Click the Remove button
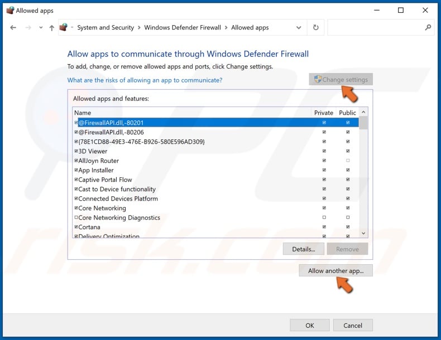The height and width of the screenshot is (340, 441). (347, 249)
